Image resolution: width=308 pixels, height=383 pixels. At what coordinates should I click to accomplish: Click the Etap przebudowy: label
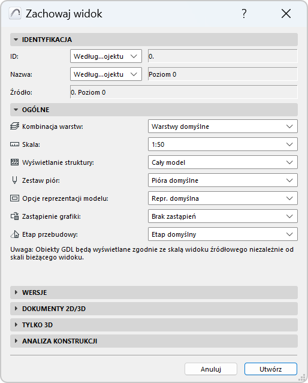pos(50,234)
